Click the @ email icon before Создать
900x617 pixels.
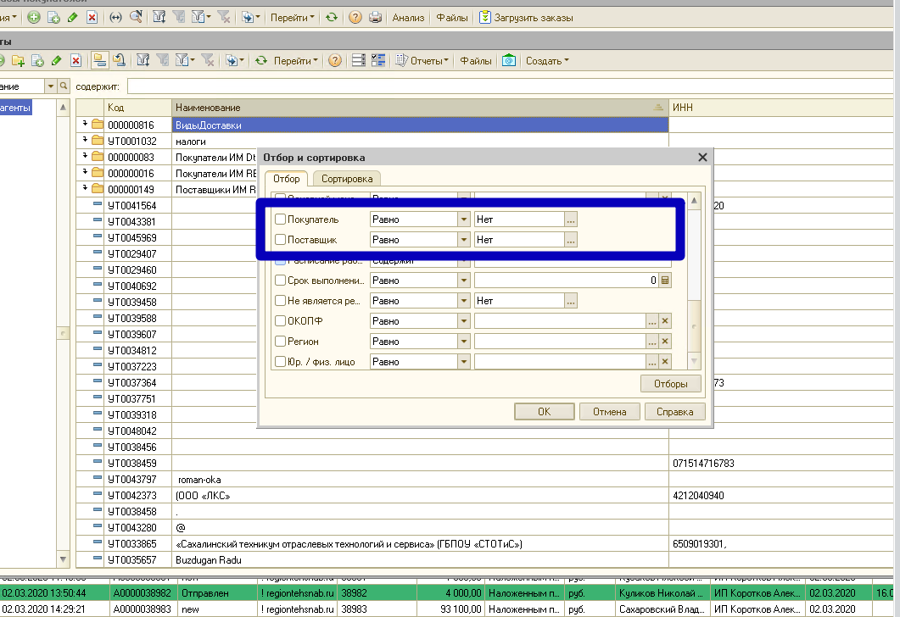[x=508, y=60]
